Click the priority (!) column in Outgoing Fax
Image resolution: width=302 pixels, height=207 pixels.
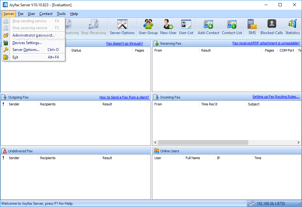3,104
